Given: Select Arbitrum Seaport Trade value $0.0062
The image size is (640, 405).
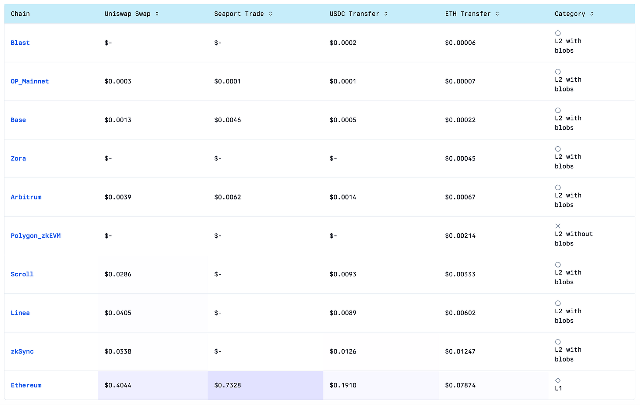Looking at the screenshot, I should (x=228, y=197).
